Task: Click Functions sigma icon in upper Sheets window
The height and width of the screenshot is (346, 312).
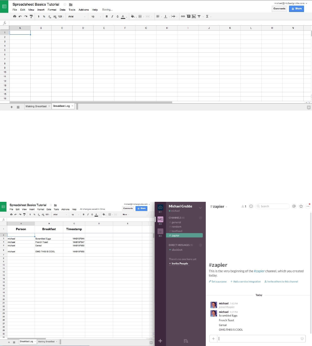Action: pyautogui.click(x=207, y=16)
